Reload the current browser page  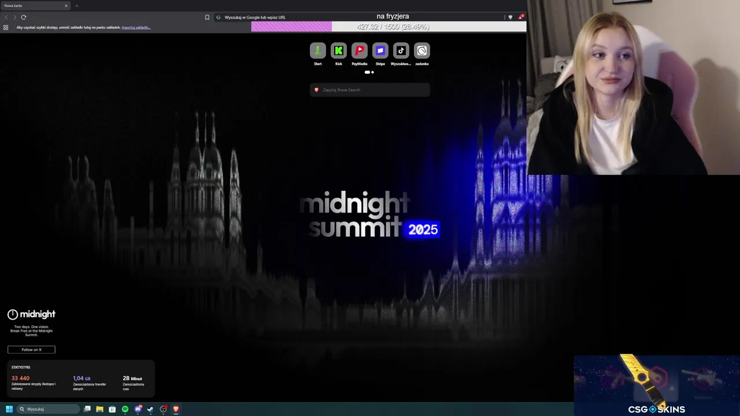pos(24,17)
